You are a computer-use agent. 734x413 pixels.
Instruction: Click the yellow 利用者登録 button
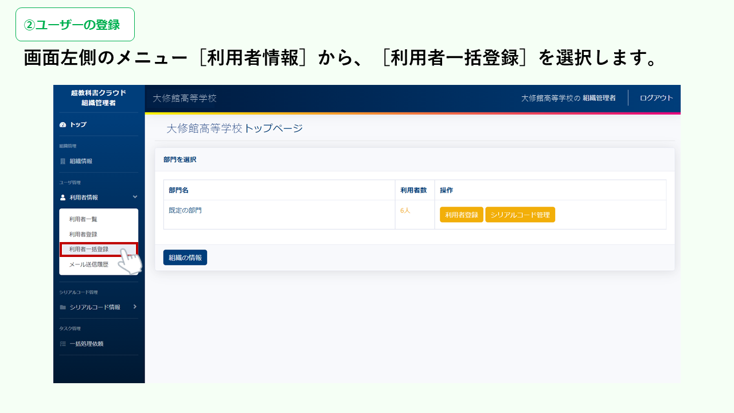pyautogui.click(x=462, y=215)
